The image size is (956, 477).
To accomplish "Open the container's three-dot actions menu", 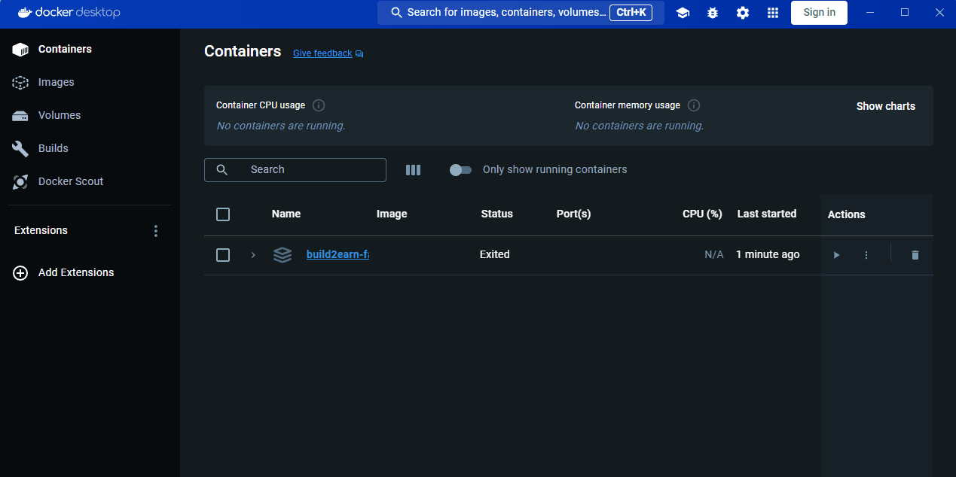I will tap(866, 254).
